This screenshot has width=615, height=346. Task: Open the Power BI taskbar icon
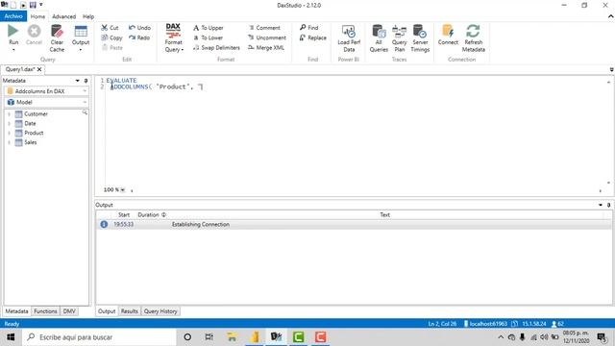tap(255, 337)
